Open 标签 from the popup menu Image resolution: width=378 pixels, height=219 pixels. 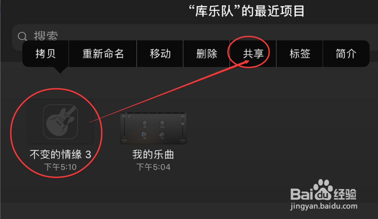300,54
